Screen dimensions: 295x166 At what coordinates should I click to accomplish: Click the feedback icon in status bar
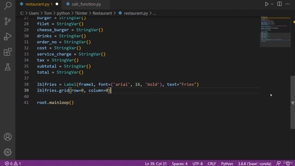(278, 163)
